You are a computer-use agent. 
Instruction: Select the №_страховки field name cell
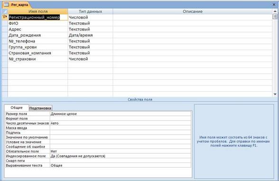tap(38, 59)
